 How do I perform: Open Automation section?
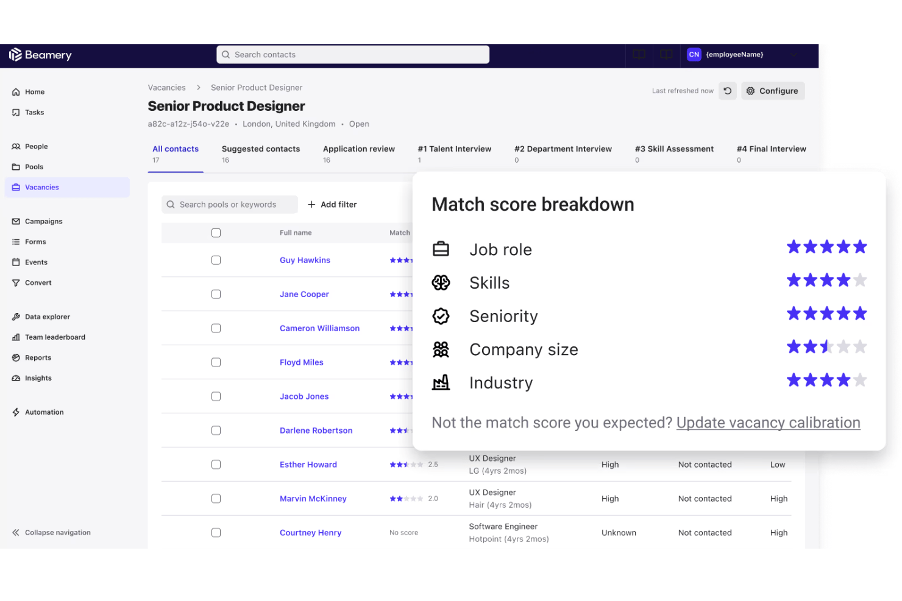tap(37, 412)
